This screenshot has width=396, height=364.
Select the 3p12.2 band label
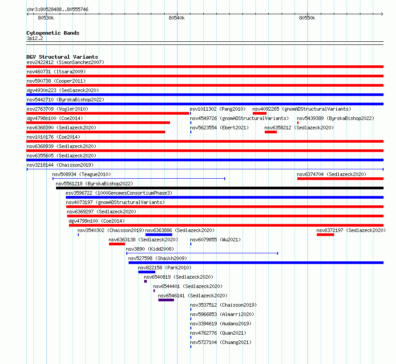[x=35, y=38]
